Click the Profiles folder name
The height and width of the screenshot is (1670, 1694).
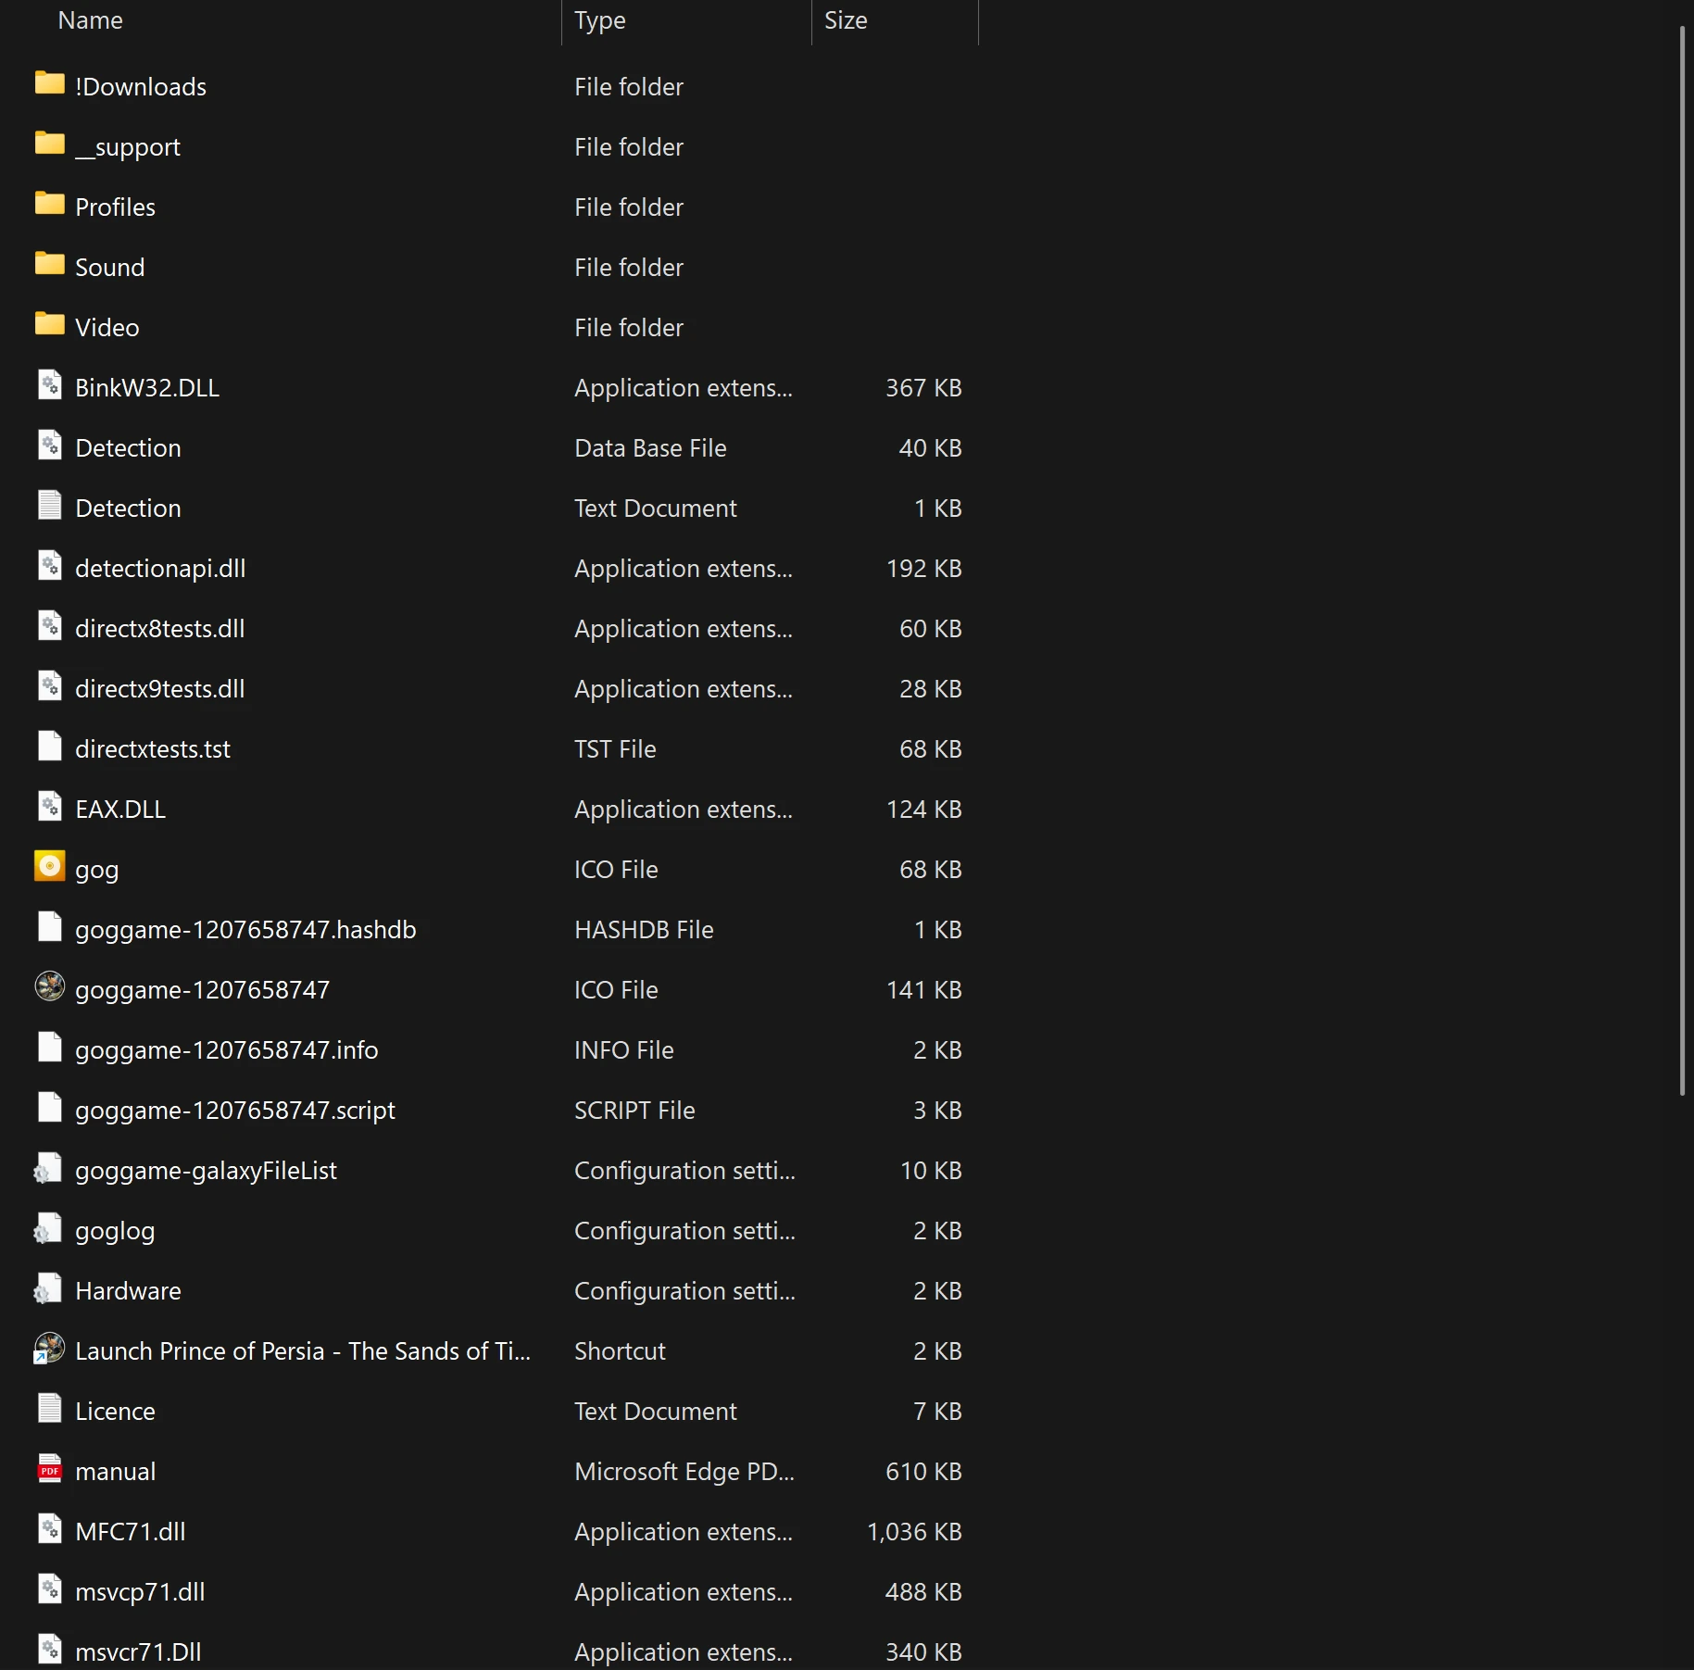(115, 207)
